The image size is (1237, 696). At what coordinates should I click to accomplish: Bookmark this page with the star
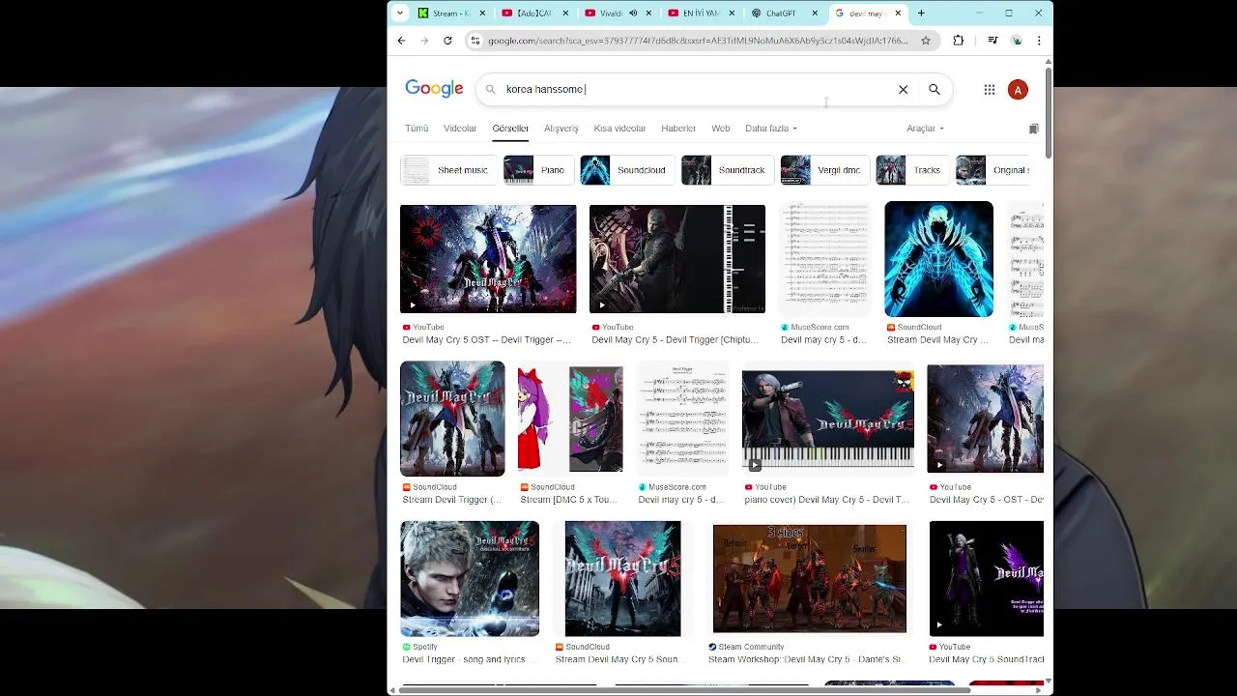926,41
